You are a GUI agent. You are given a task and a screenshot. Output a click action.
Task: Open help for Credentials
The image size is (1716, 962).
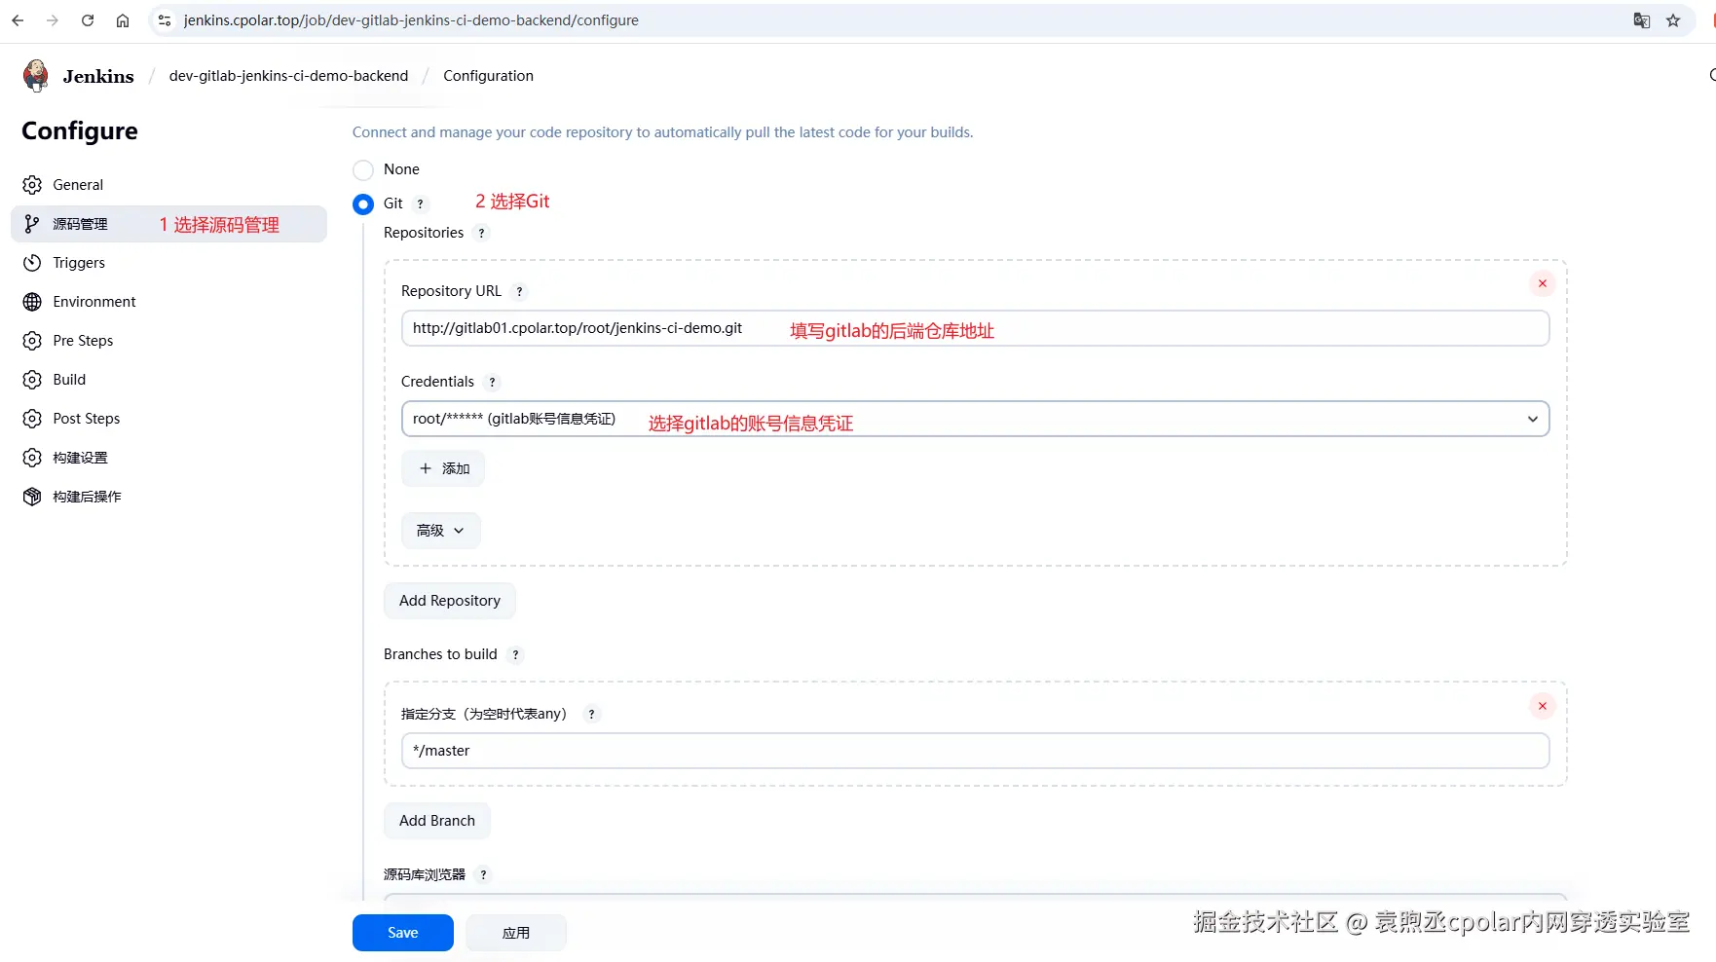pyautogui.click(x=492, y=383)
